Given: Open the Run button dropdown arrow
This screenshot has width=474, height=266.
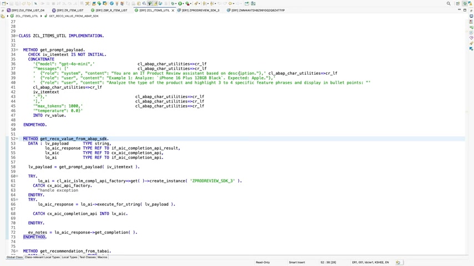Looking at the screenshot, I should point(183,4).
